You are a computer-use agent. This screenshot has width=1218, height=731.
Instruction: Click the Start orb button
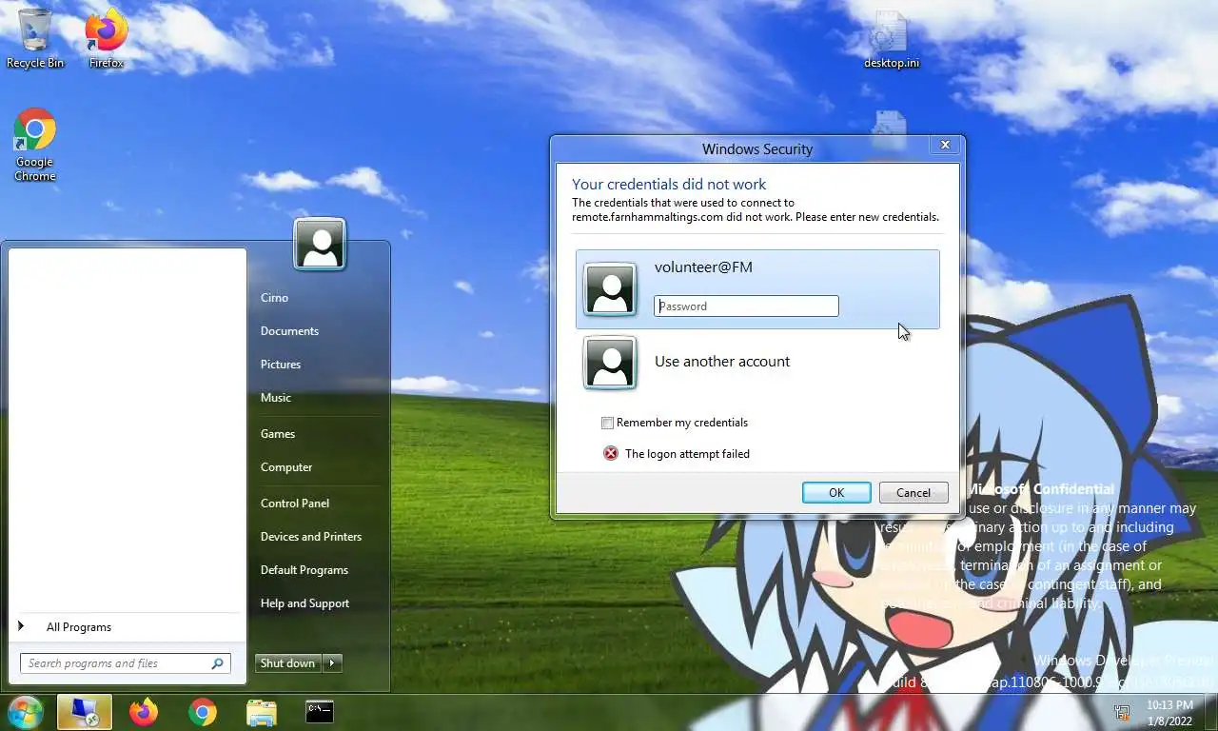point(26,712)
